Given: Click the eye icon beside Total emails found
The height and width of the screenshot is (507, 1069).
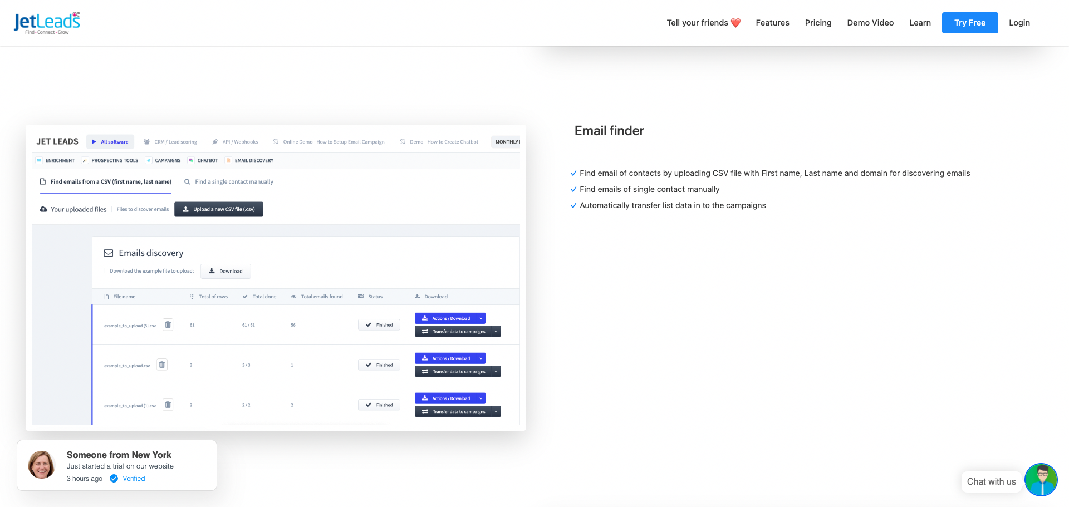Looking at the screenshot, I should tap(293, 297).
